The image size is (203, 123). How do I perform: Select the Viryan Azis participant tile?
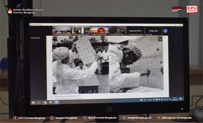tap(153, 31)
